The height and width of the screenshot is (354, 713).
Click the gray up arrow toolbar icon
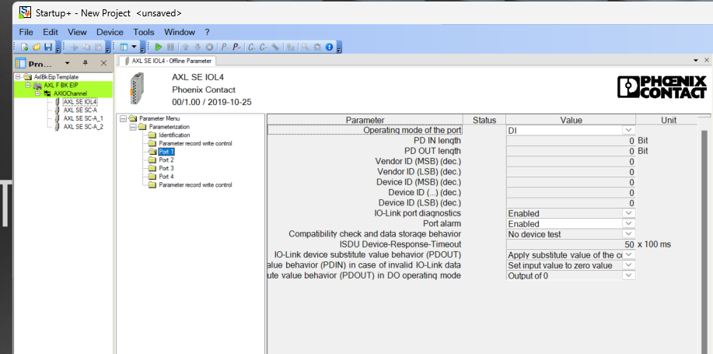click(x=185, y=47)
